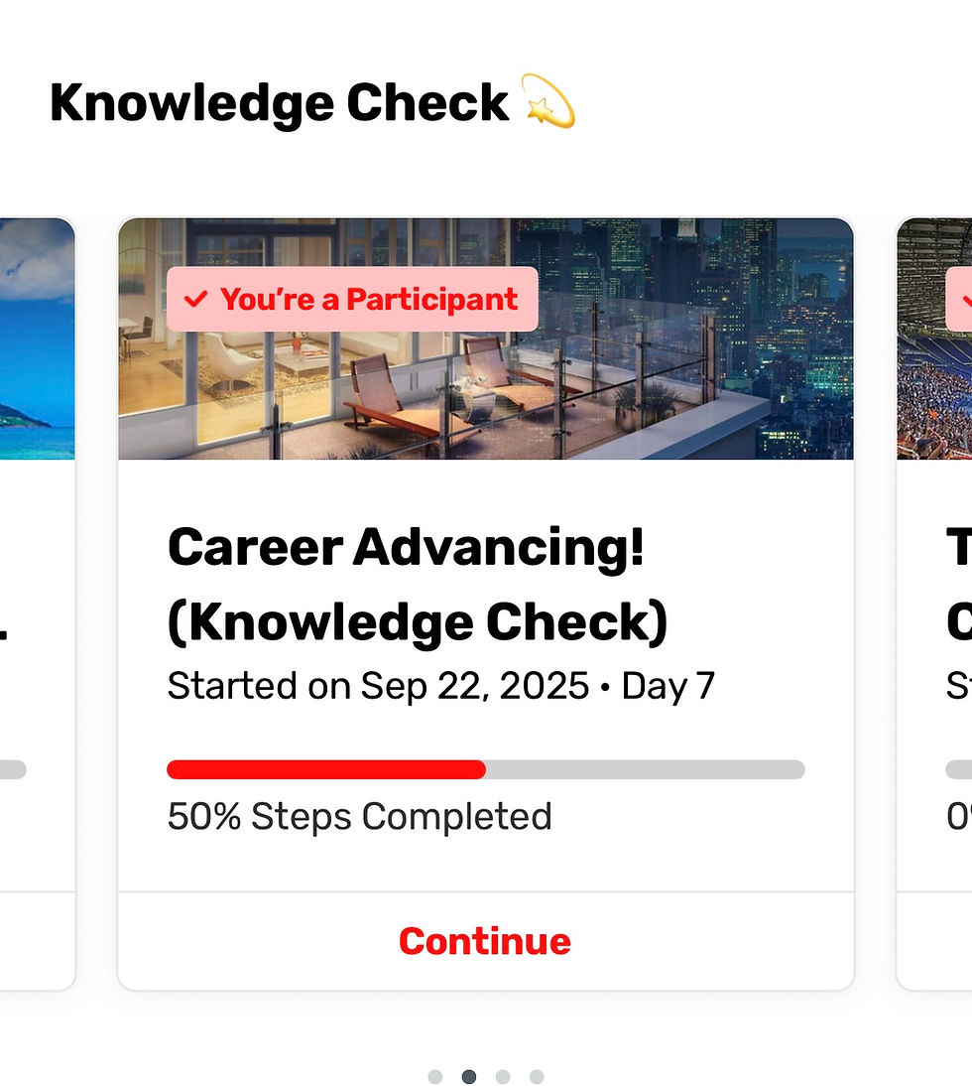This screenshot has width=972, height=1086.
Task: Select the active second pagination dot
Action: click(469, 1077)
